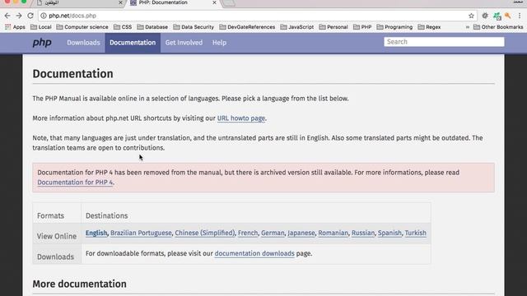View the manual in English
This screenshot has height=296, width=527.
96,233
